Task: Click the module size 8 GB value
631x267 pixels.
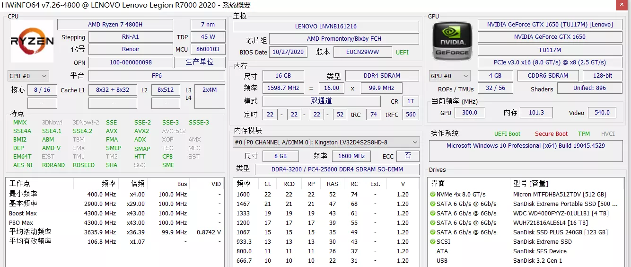Action: point(280,156)
